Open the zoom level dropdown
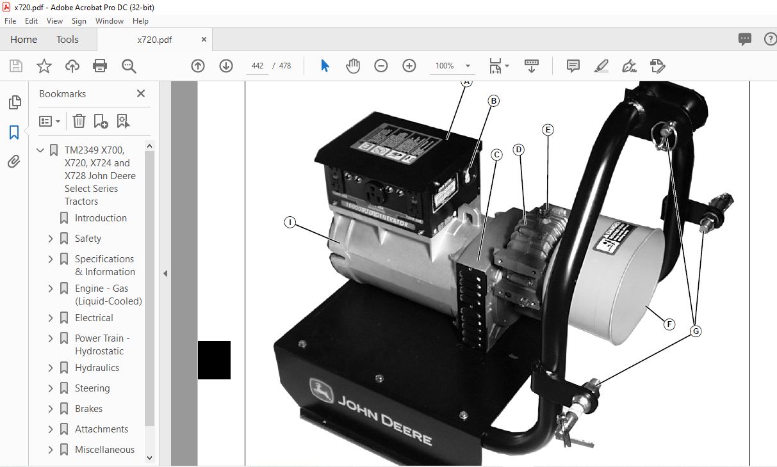The image size is (777, 467). coord(468,66)
